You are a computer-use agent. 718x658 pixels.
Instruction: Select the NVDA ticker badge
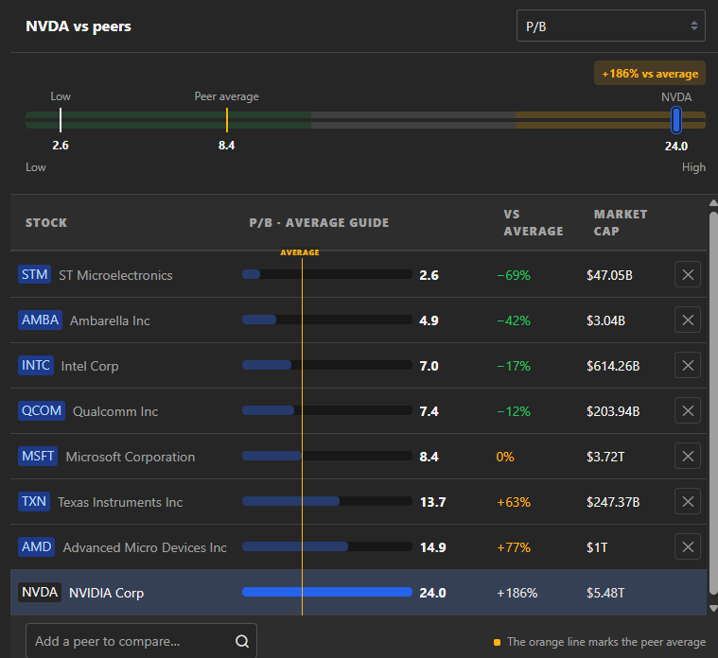(40, 592)
